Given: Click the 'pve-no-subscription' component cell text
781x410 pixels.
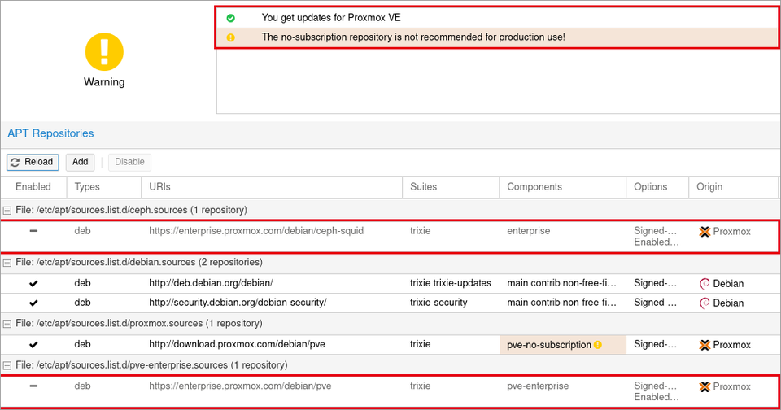Looking at the screenshot, I should (x=549, y=345).
